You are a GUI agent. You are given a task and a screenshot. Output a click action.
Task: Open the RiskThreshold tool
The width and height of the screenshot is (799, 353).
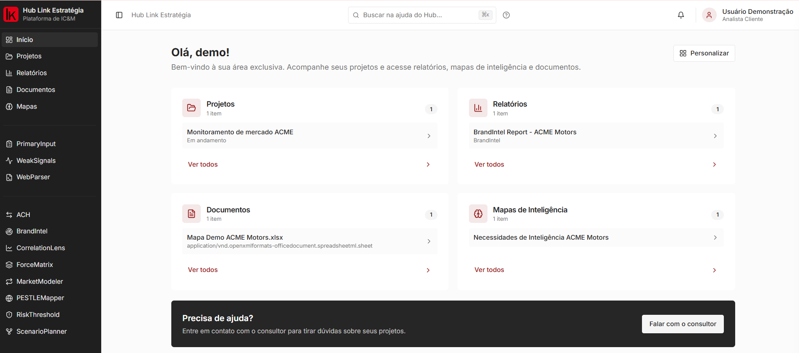(x=50, y=315)
